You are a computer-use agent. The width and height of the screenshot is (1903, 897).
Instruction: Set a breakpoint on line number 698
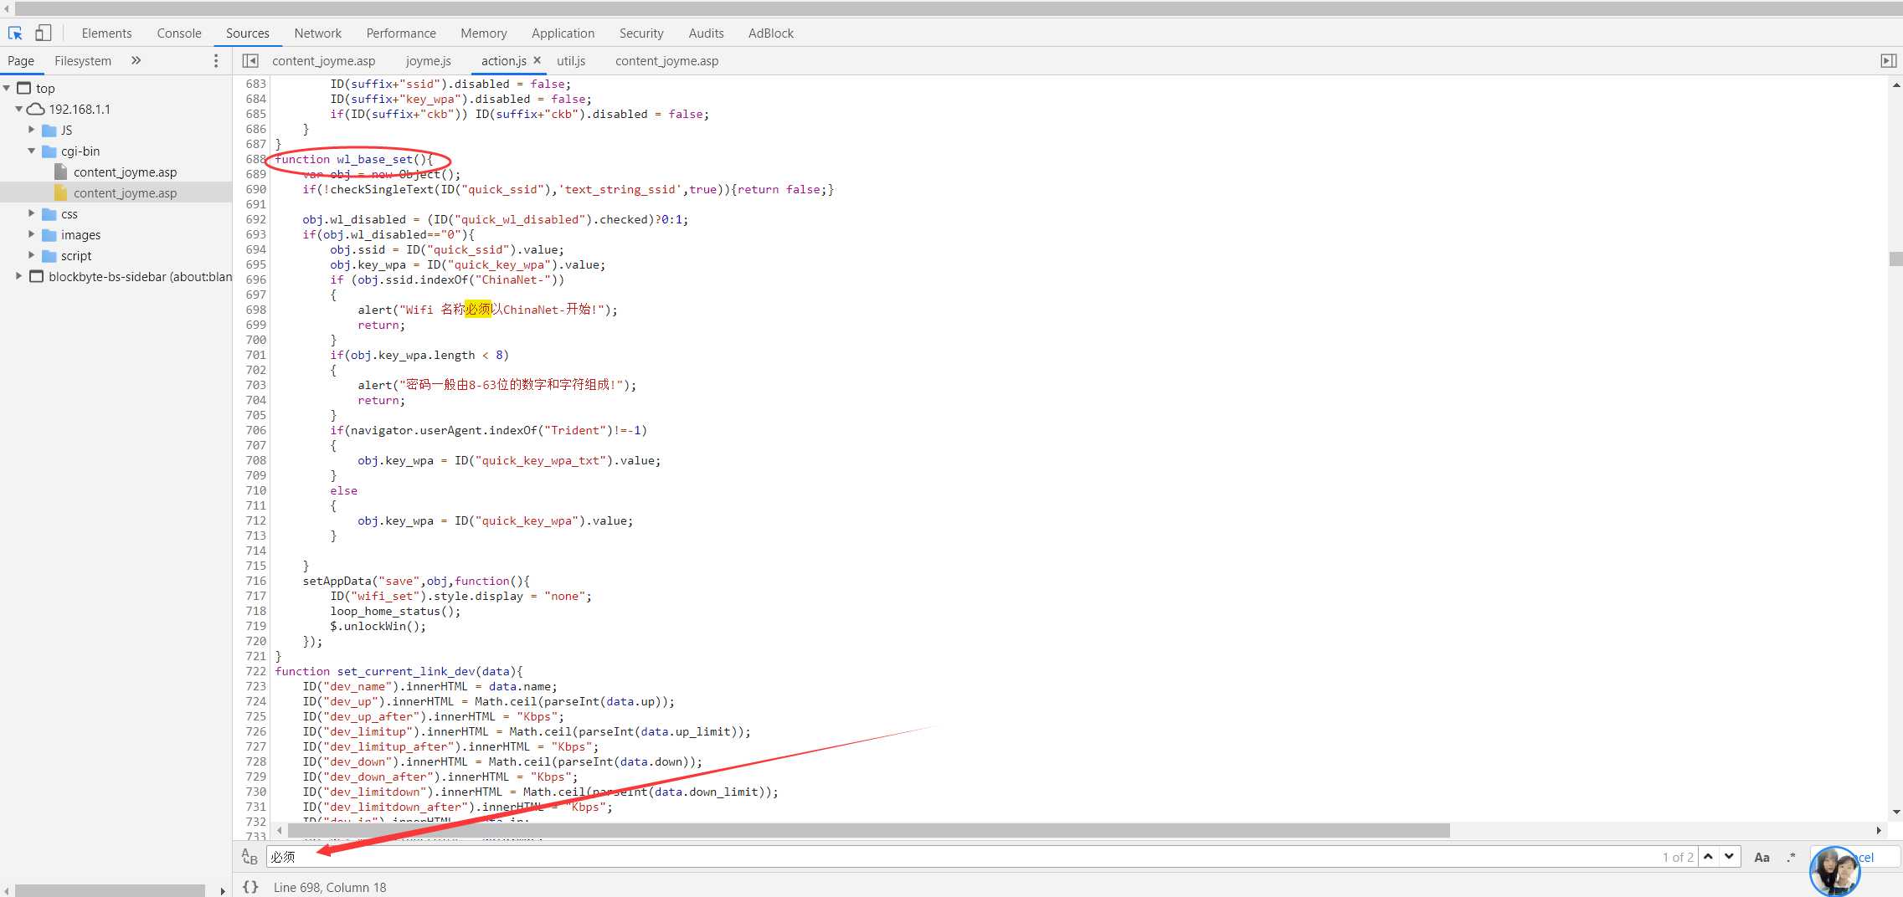click(x=255, y=310)
